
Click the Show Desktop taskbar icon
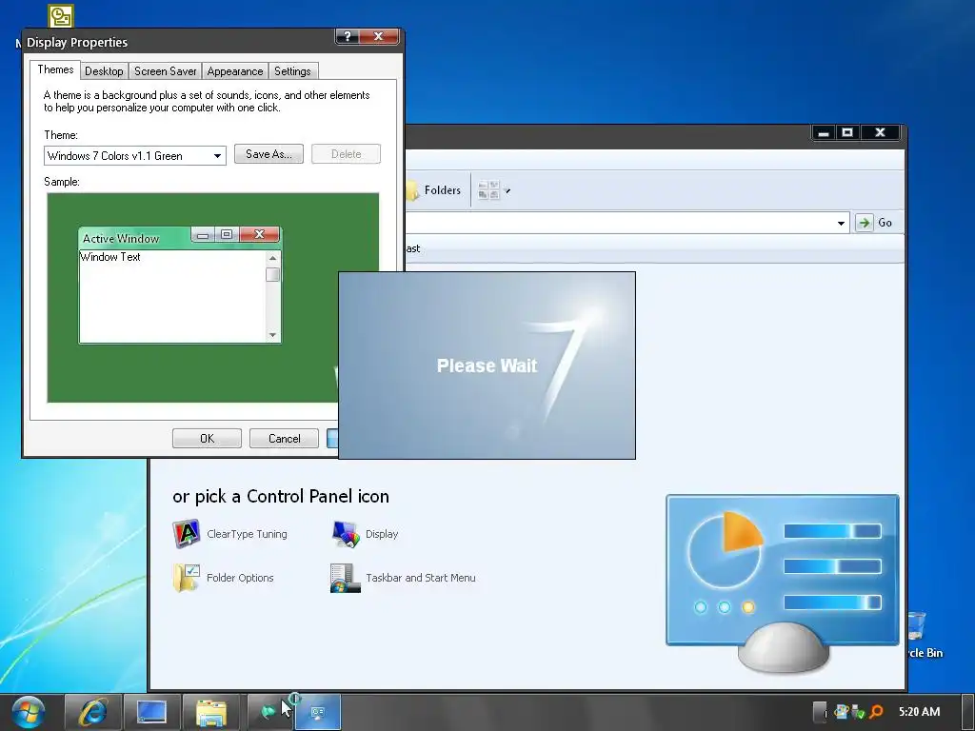[x=151, y=712]
